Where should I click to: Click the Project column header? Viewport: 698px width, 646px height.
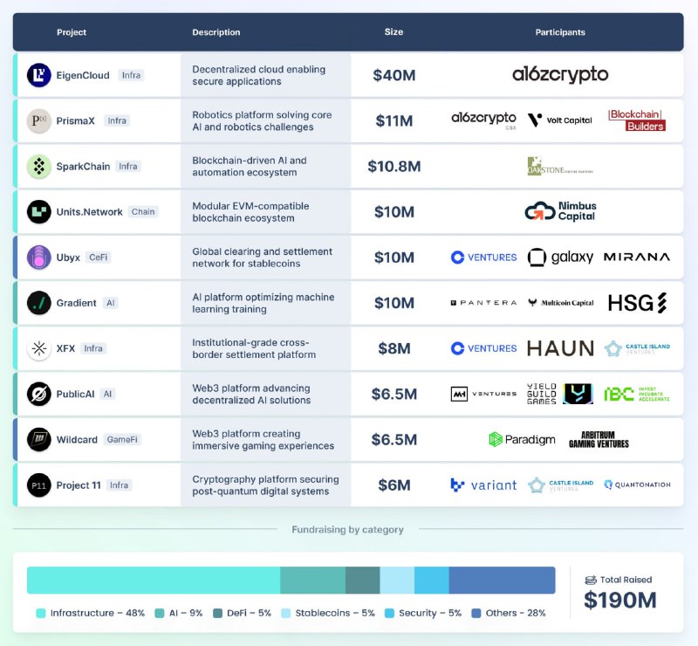(x=72, y=32)
